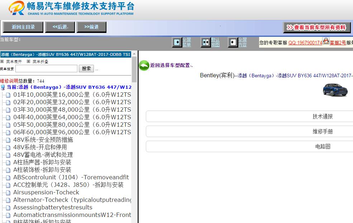Open ABScontrolunit（J104）entry

(71, 178)
